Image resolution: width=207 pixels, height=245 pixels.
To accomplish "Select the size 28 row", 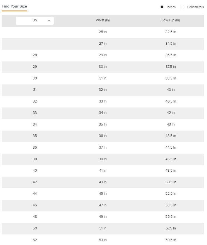I will (x=35, y=55).
